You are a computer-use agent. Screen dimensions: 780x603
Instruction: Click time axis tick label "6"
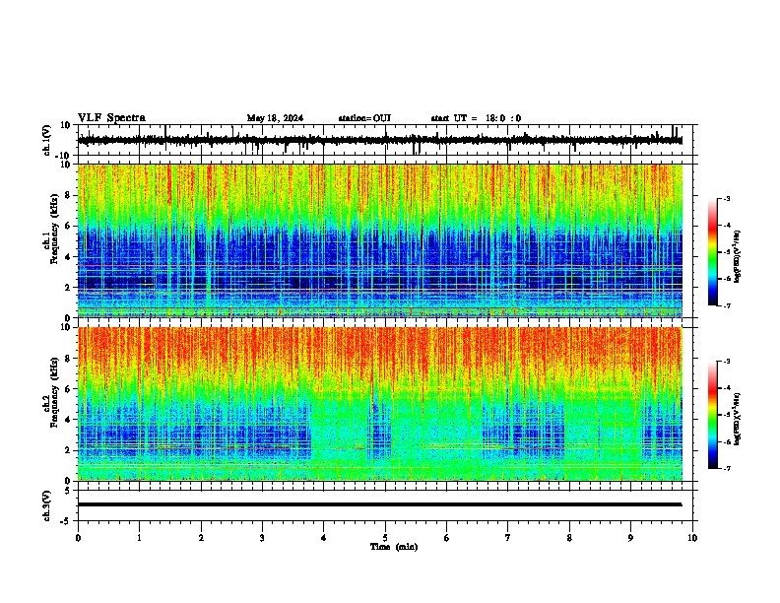coord(447,538)
